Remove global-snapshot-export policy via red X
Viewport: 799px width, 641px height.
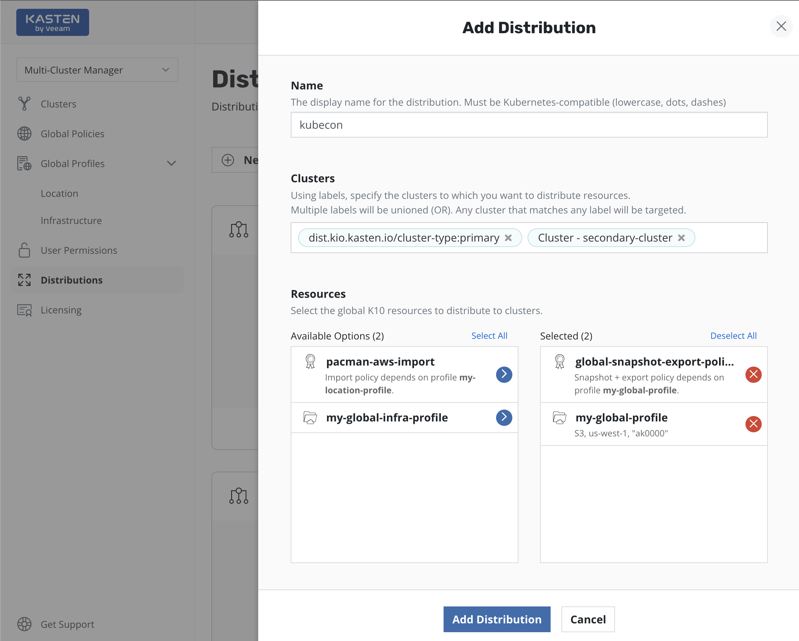[753, 375]
